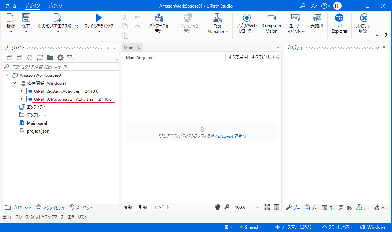Collapse AmazonWorkSpaces01 project node

pyautogui.click(x=7, y=75)
